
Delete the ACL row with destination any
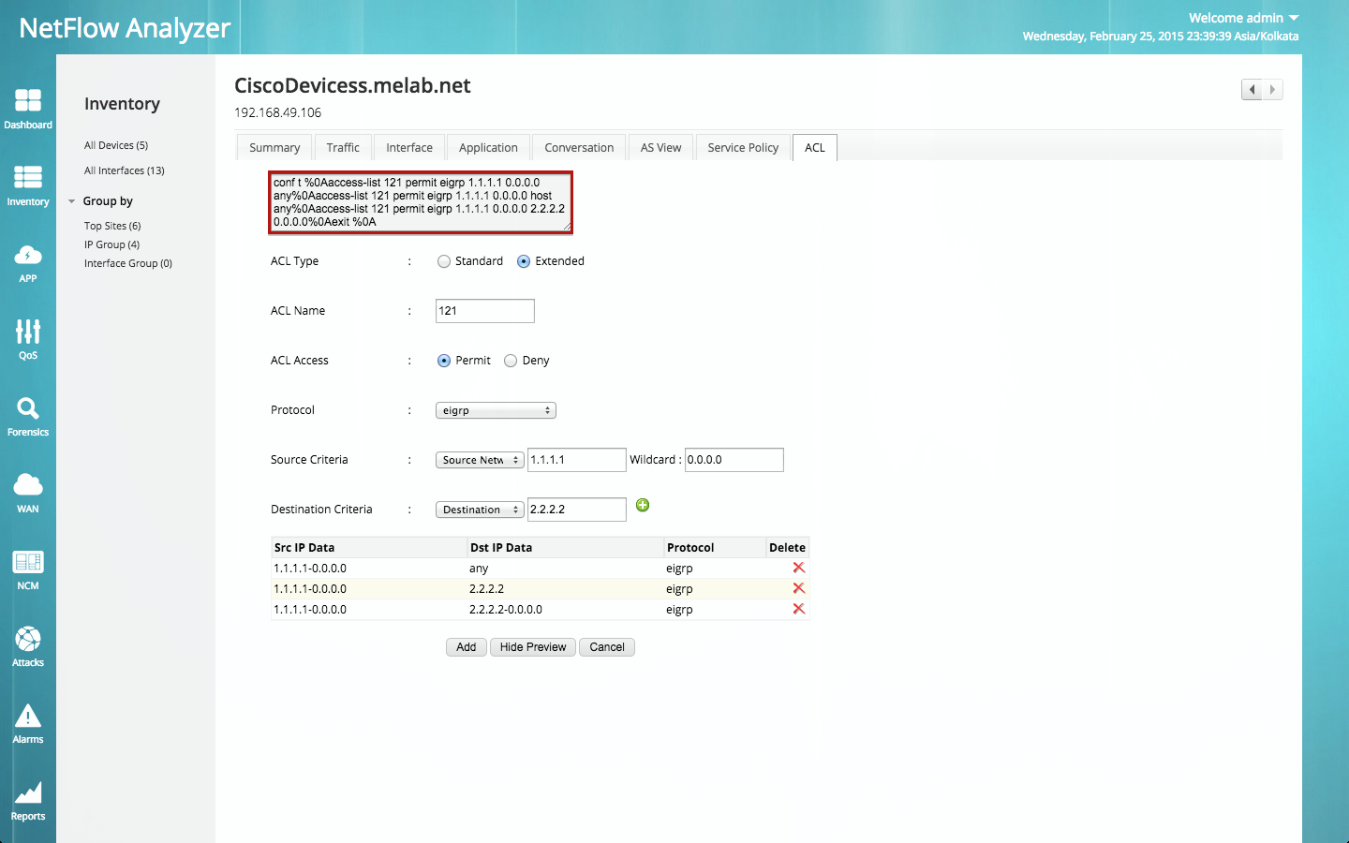point(799,568)
